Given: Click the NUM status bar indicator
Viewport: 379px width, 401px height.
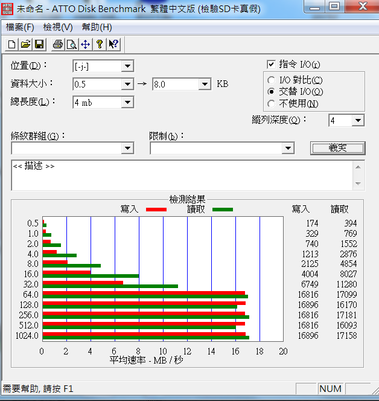Looking at the screenshot, I should [x=331, y=389].
